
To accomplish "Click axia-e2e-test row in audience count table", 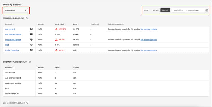I will [x=106, y=73].
